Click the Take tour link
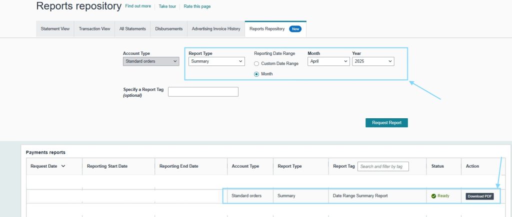The width and height of the screenshot is (512, 217). (x=167, y=6)
